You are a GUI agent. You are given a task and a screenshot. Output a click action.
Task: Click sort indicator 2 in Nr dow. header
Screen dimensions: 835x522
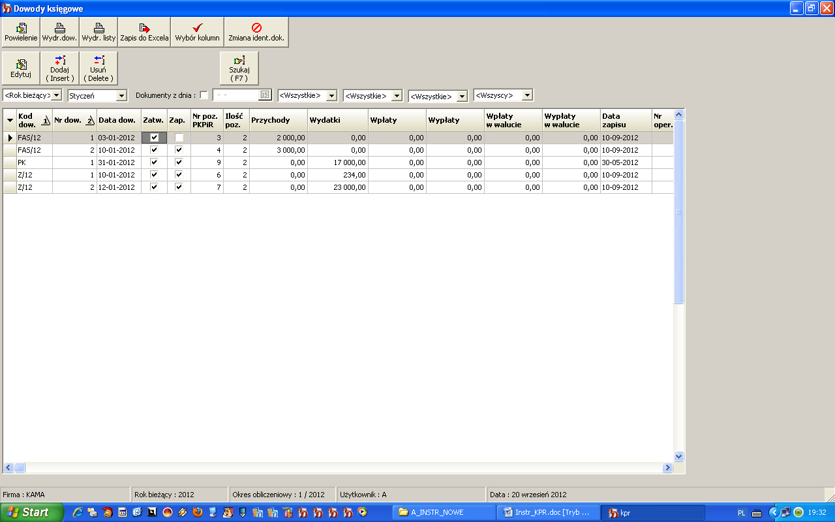click(90, 121)
